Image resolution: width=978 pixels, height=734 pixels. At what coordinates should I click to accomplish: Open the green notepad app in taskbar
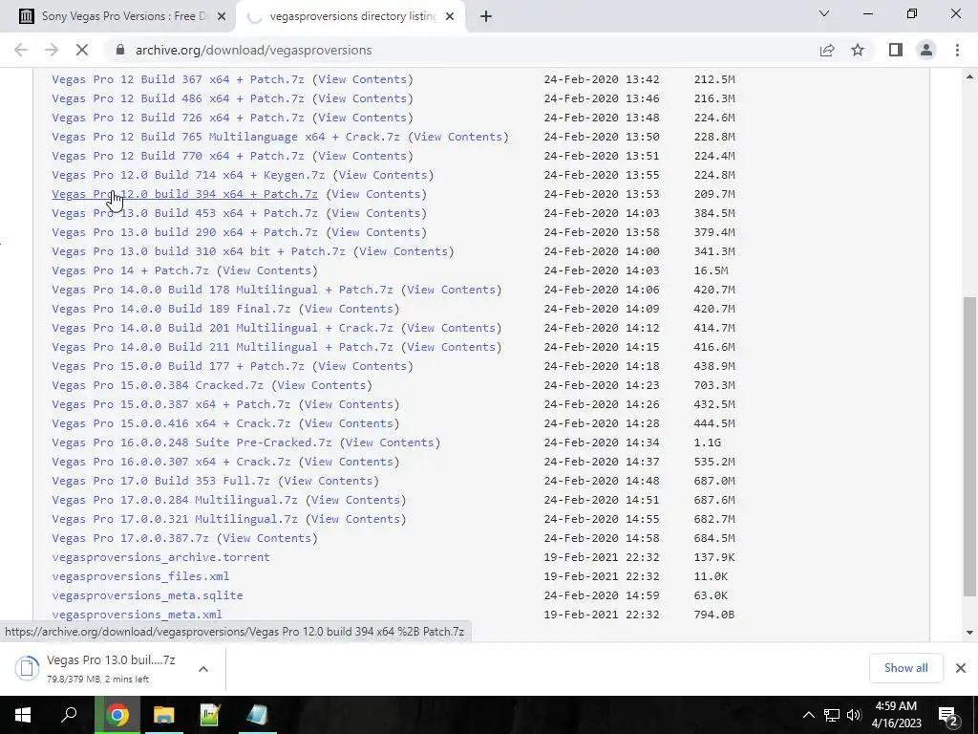tap(210, 715)
